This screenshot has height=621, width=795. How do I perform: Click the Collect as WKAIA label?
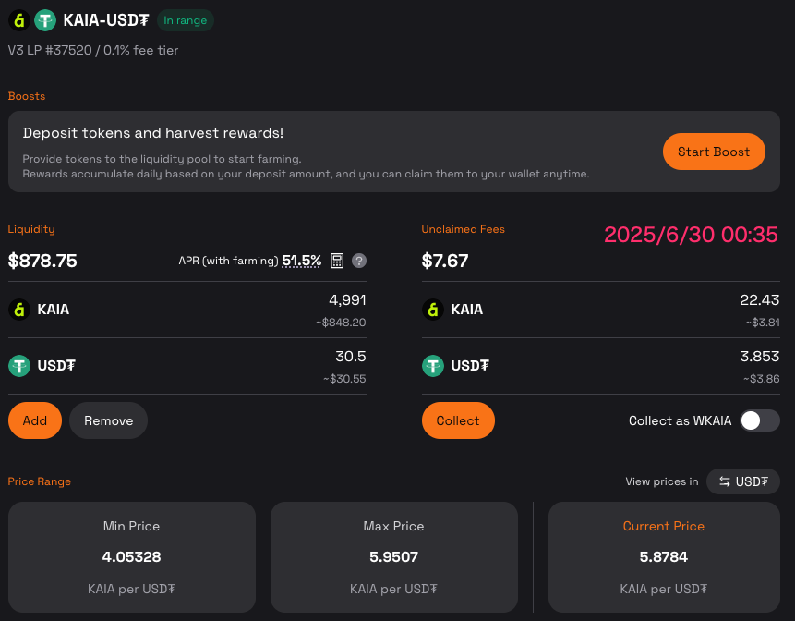pos(680,420)
